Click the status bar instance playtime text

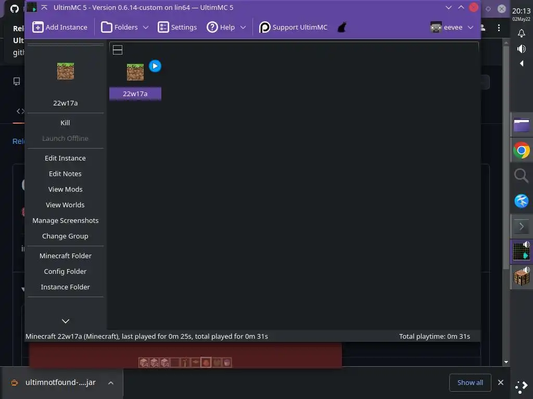tap(147, 336)
